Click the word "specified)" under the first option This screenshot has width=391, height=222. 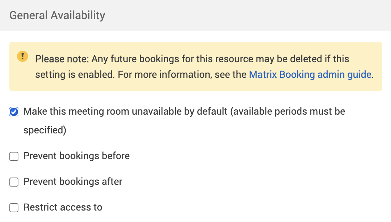44,130
